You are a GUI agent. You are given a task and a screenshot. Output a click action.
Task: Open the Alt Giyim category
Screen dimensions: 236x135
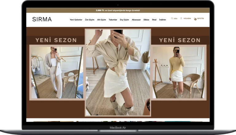point(101,20)
